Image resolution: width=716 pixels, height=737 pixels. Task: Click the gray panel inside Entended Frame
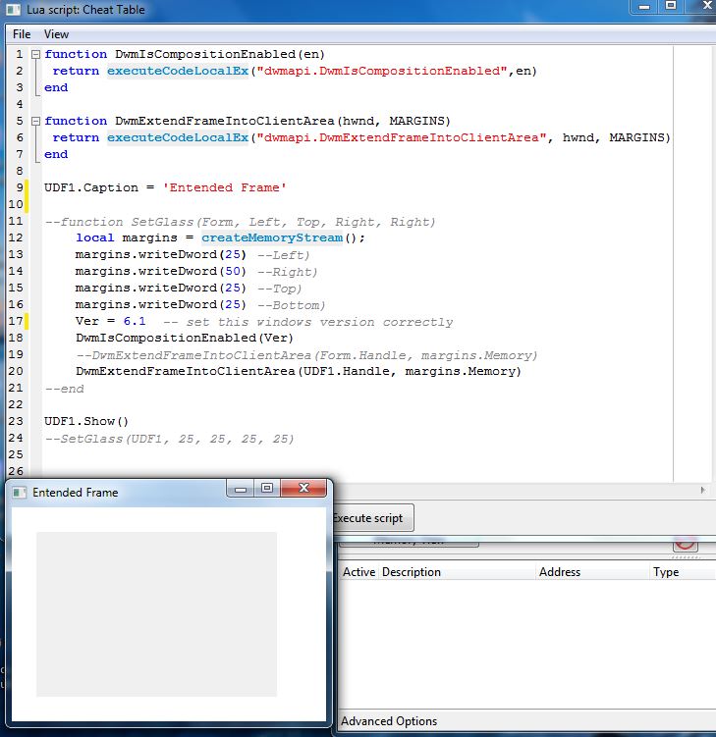coord(156,614)
